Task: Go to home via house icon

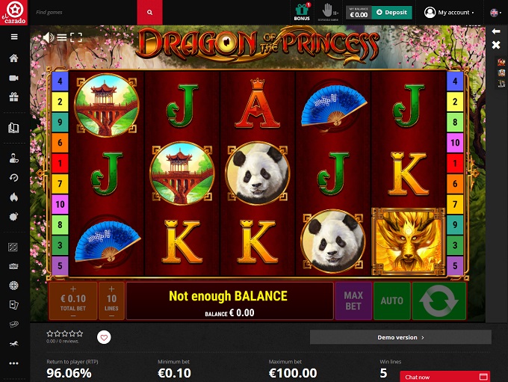Action: coord(13,58)
